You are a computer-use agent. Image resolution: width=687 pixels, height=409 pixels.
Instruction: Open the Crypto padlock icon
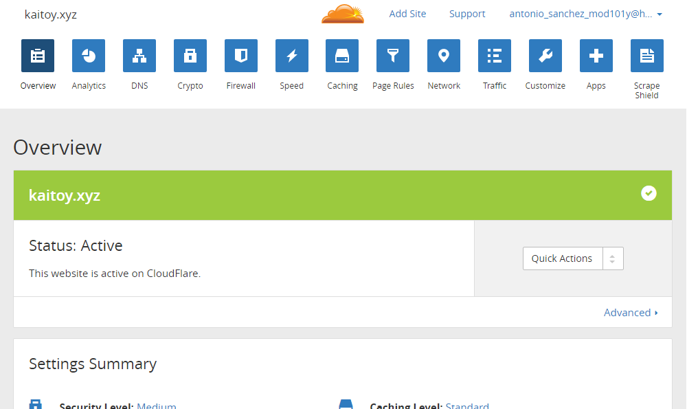click(190, 56)
